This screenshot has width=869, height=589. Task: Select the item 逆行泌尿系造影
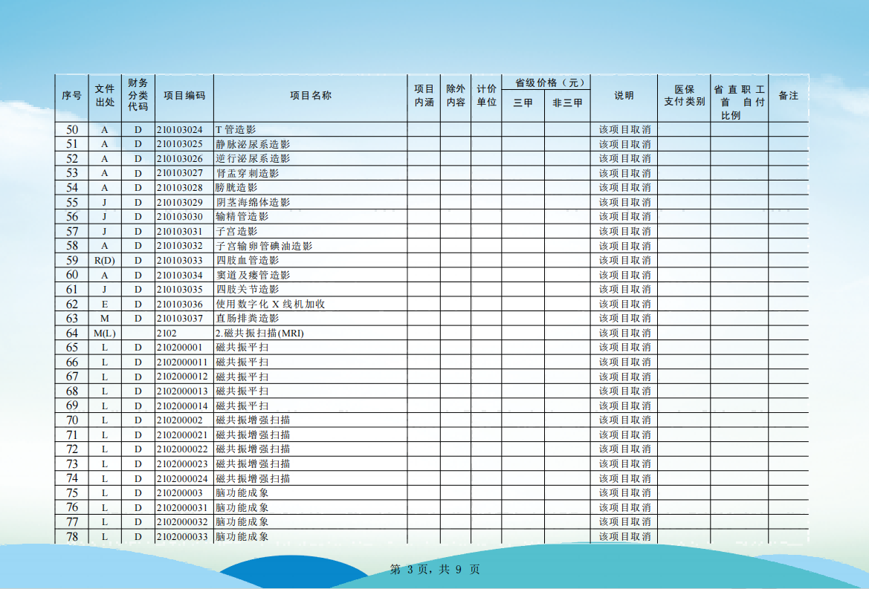click(x=253, y=159)
